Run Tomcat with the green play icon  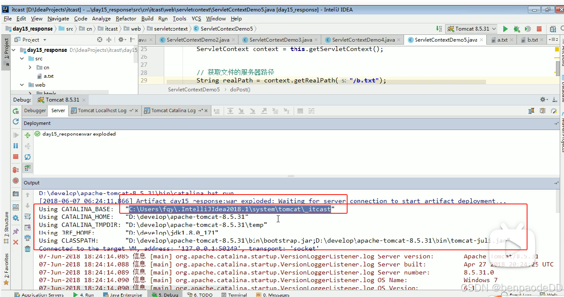tap(505, 29)
